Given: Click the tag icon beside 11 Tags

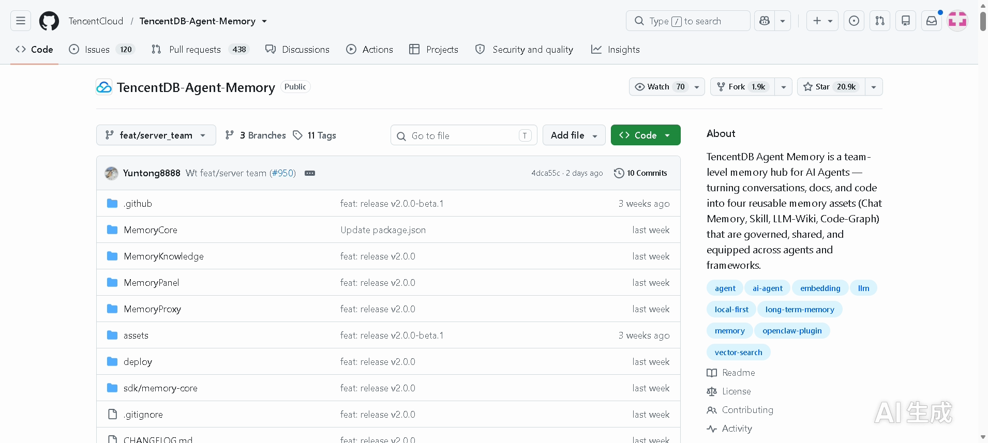Looking at the screenshot, I should point(297,135).
